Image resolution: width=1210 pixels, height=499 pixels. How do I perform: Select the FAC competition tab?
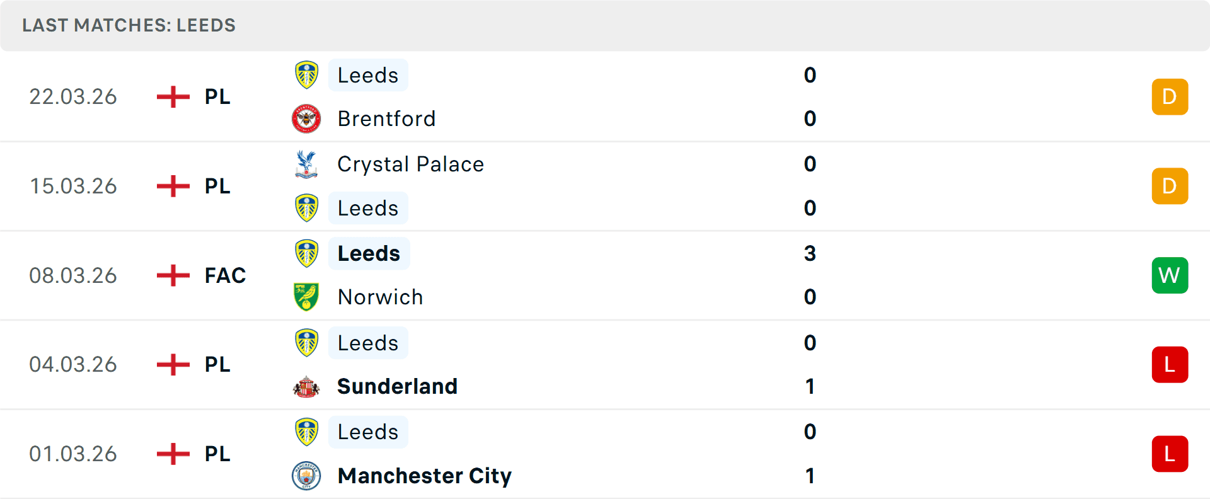(x=224, y=275)
